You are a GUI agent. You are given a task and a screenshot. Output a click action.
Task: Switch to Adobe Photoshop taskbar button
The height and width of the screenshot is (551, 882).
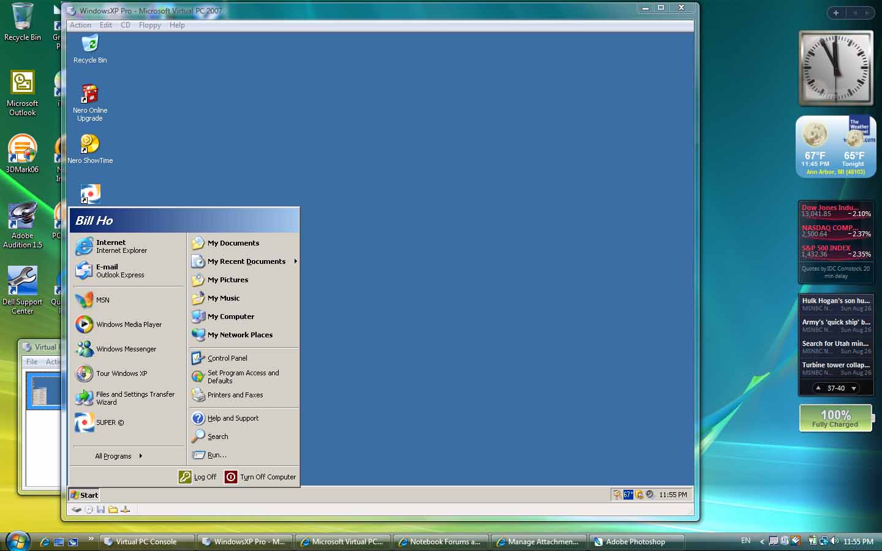point(636,542)
